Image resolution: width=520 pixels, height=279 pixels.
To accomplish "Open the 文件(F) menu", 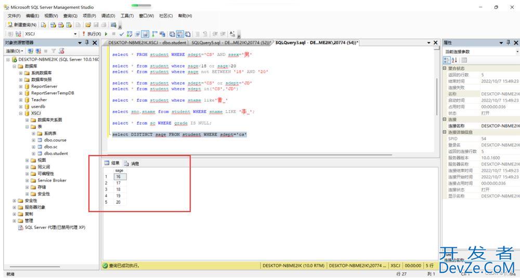I will [14, 16].
